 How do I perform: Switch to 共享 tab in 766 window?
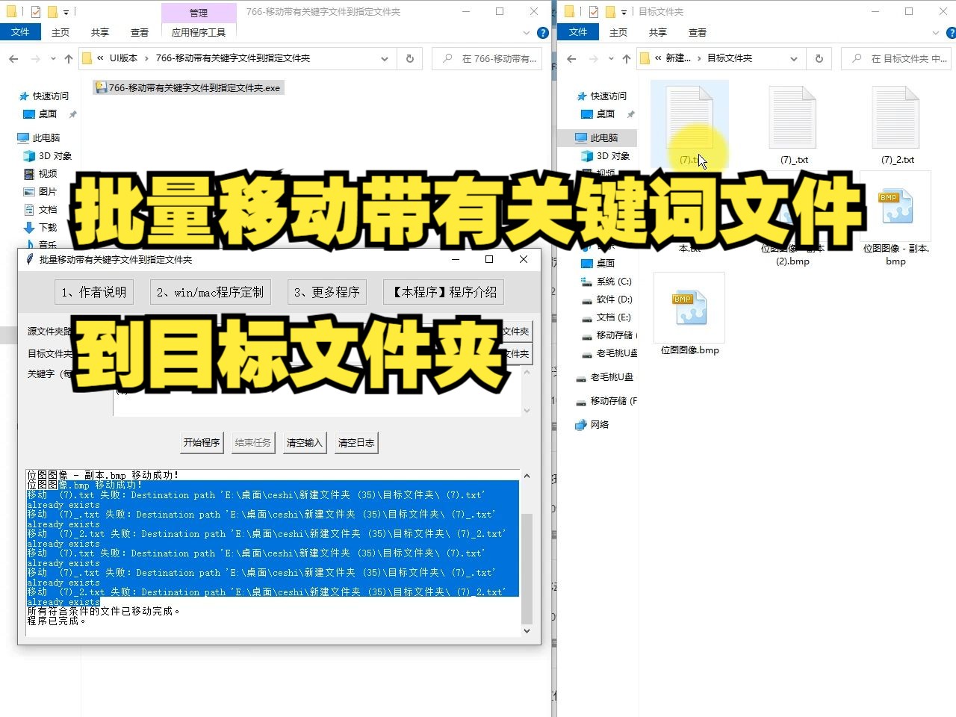100,32
